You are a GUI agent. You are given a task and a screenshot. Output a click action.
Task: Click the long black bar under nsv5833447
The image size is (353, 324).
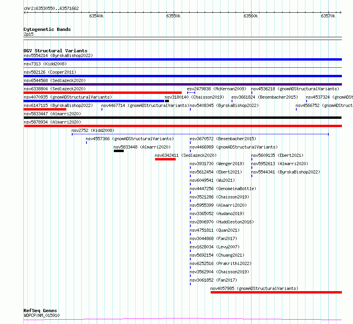click(182, 118)
